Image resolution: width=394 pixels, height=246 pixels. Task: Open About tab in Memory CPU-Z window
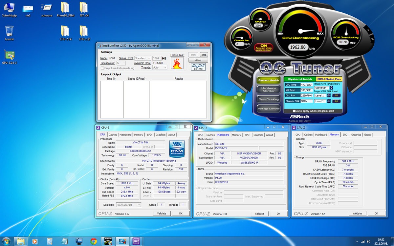(x=367, y=134)
